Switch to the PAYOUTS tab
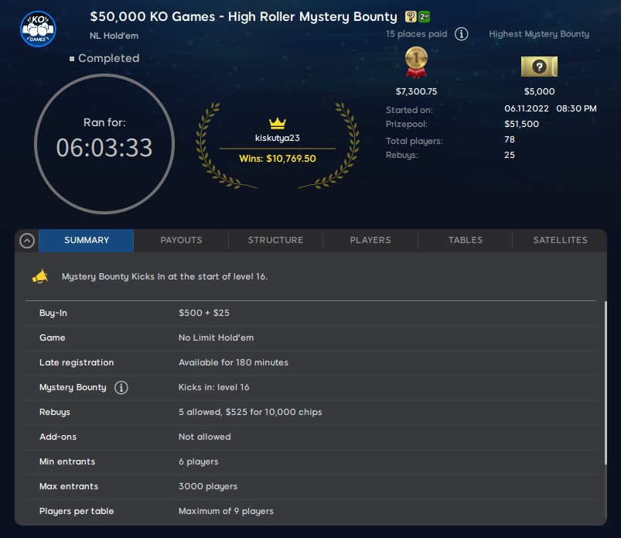The height and width of the screenshot is (538, 621). pos(180,240)
